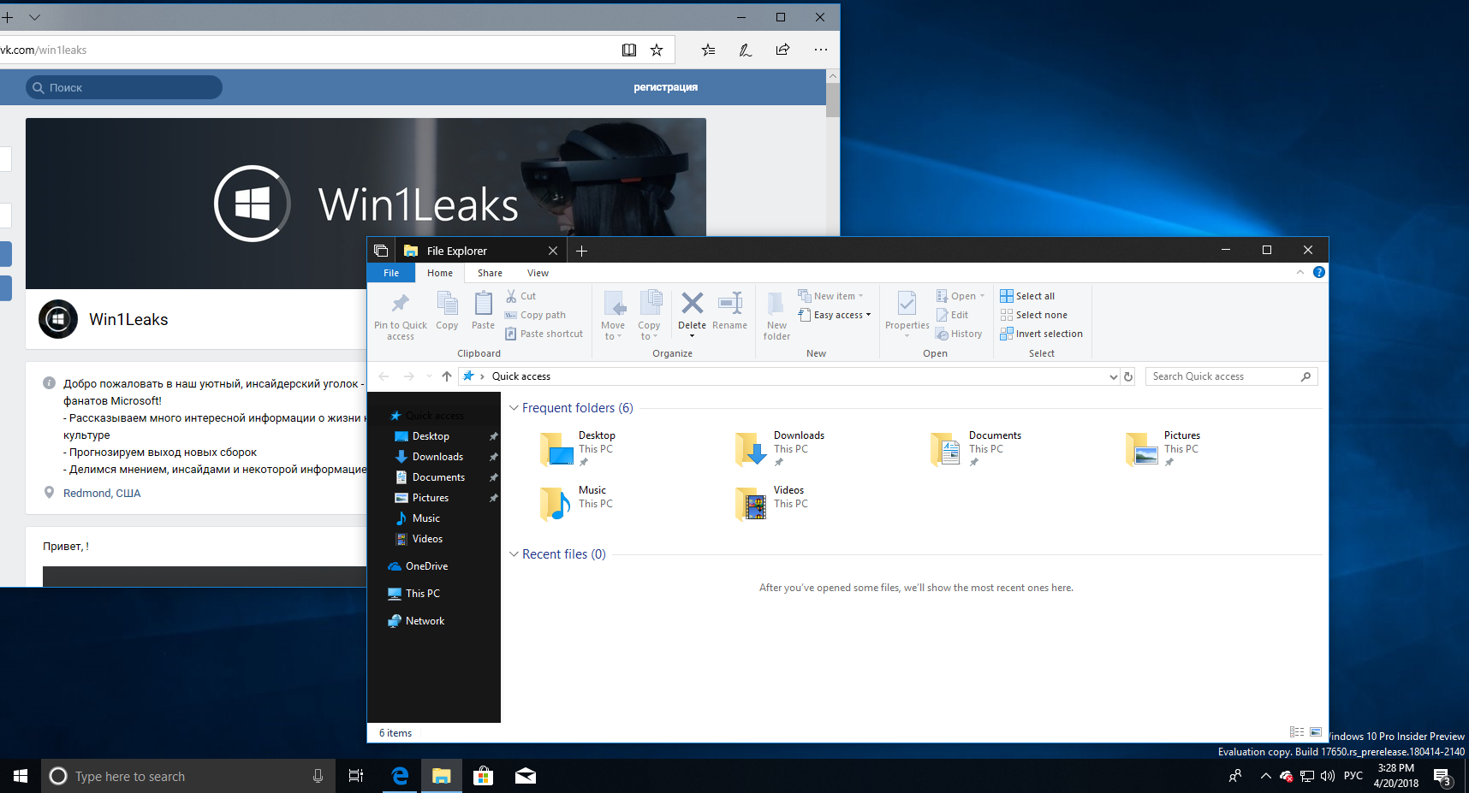The height and width of the screenshot is (793, 1469).
Task: Click the Search Quick access field
Action: click(x=1231, y=376)
